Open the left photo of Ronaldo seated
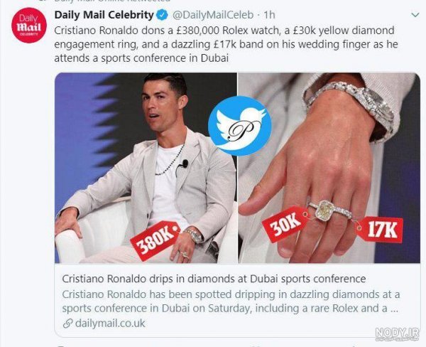The width and height of the screenshot is (426, 347). (x=146, y=168)
